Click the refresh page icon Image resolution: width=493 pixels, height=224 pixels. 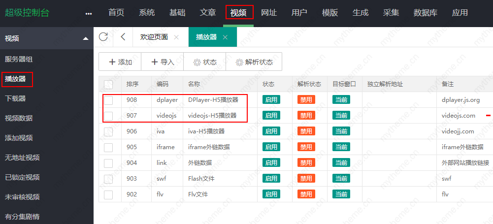[x=103, y=37]
